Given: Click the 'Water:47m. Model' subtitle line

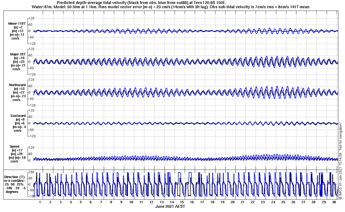Looking at the screenshot, I should coord(170,7).
